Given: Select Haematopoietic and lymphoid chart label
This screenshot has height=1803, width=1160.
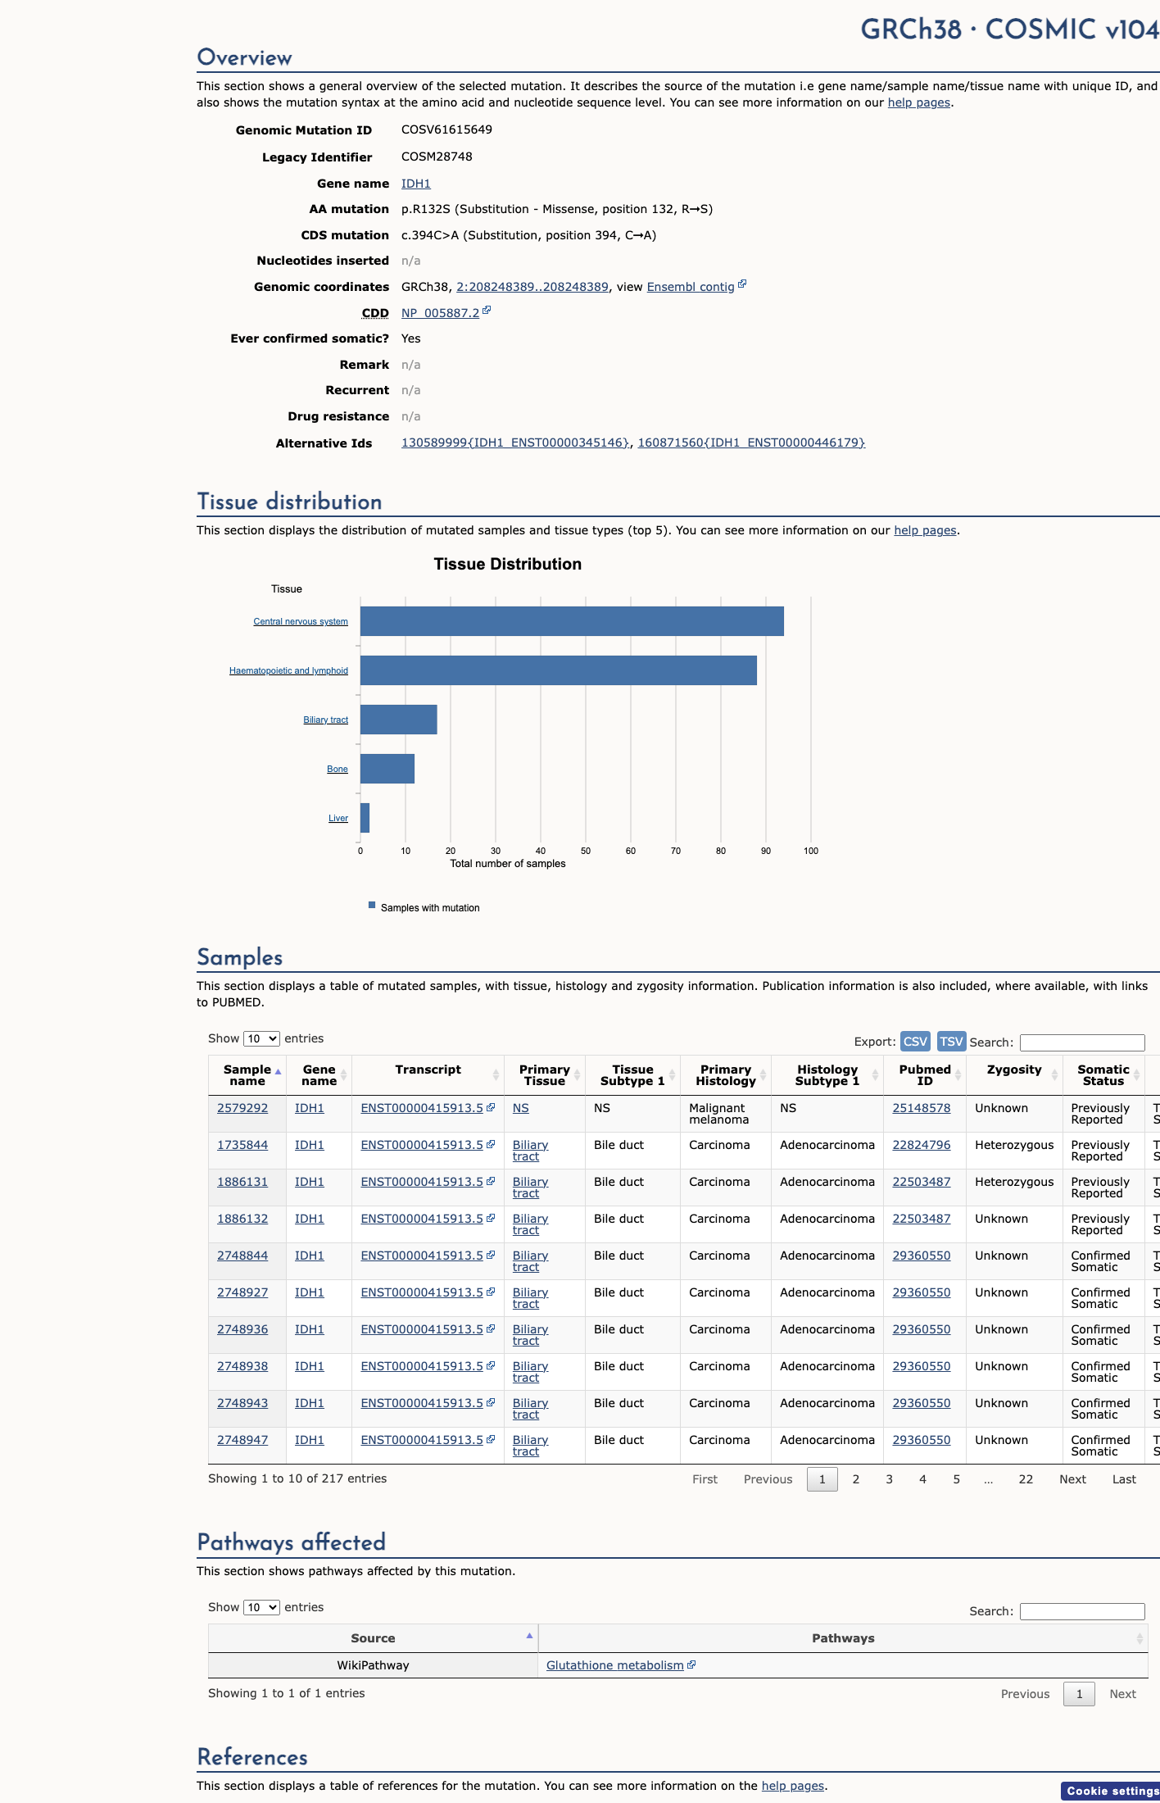Looking at the screenshot, I should pyautogui.click(x=288, y=670).
